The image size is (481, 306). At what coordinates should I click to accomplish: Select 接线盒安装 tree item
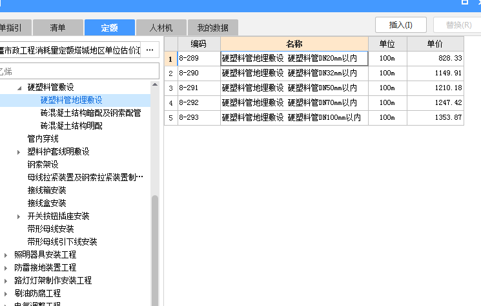47,203
